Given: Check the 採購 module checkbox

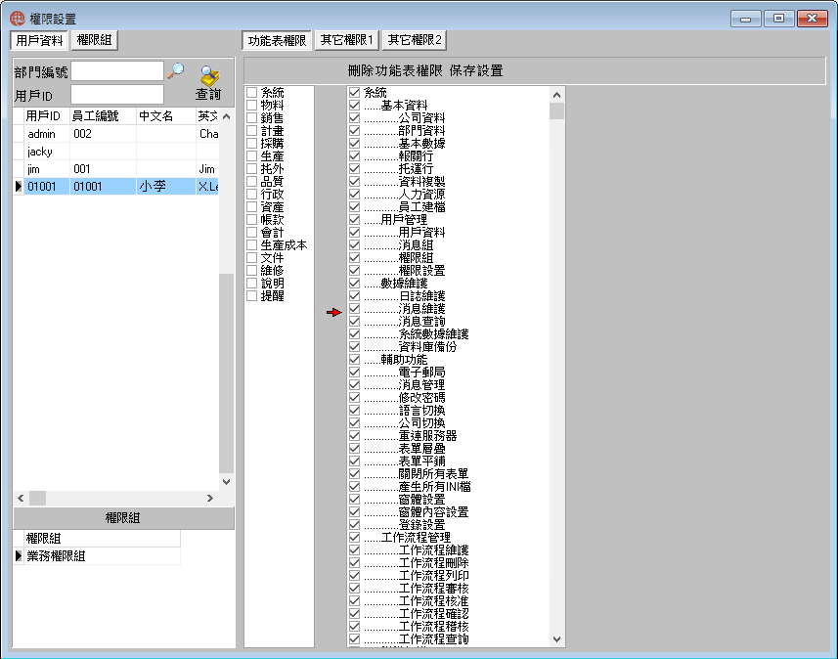Looking at the screenshot, I should (251, 143).
